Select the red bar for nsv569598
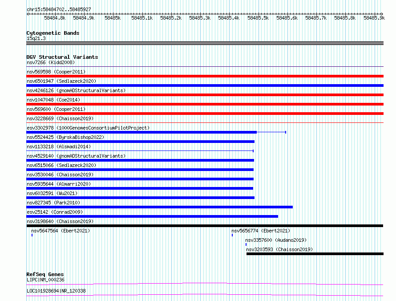Screen dimensions: 396x301 [205, 76]
